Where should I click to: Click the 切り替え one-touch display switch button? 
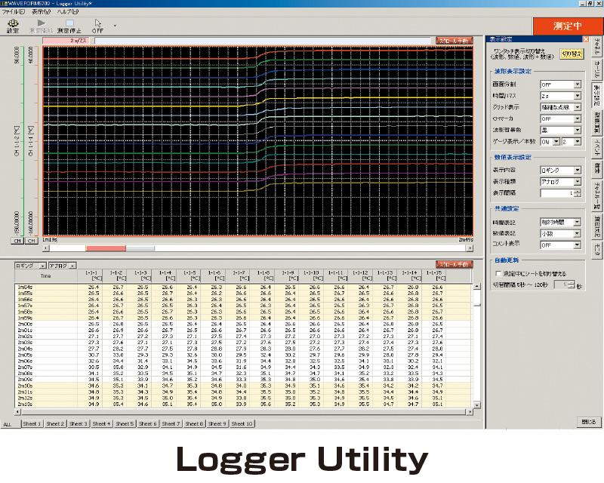(x=571, y=55)
